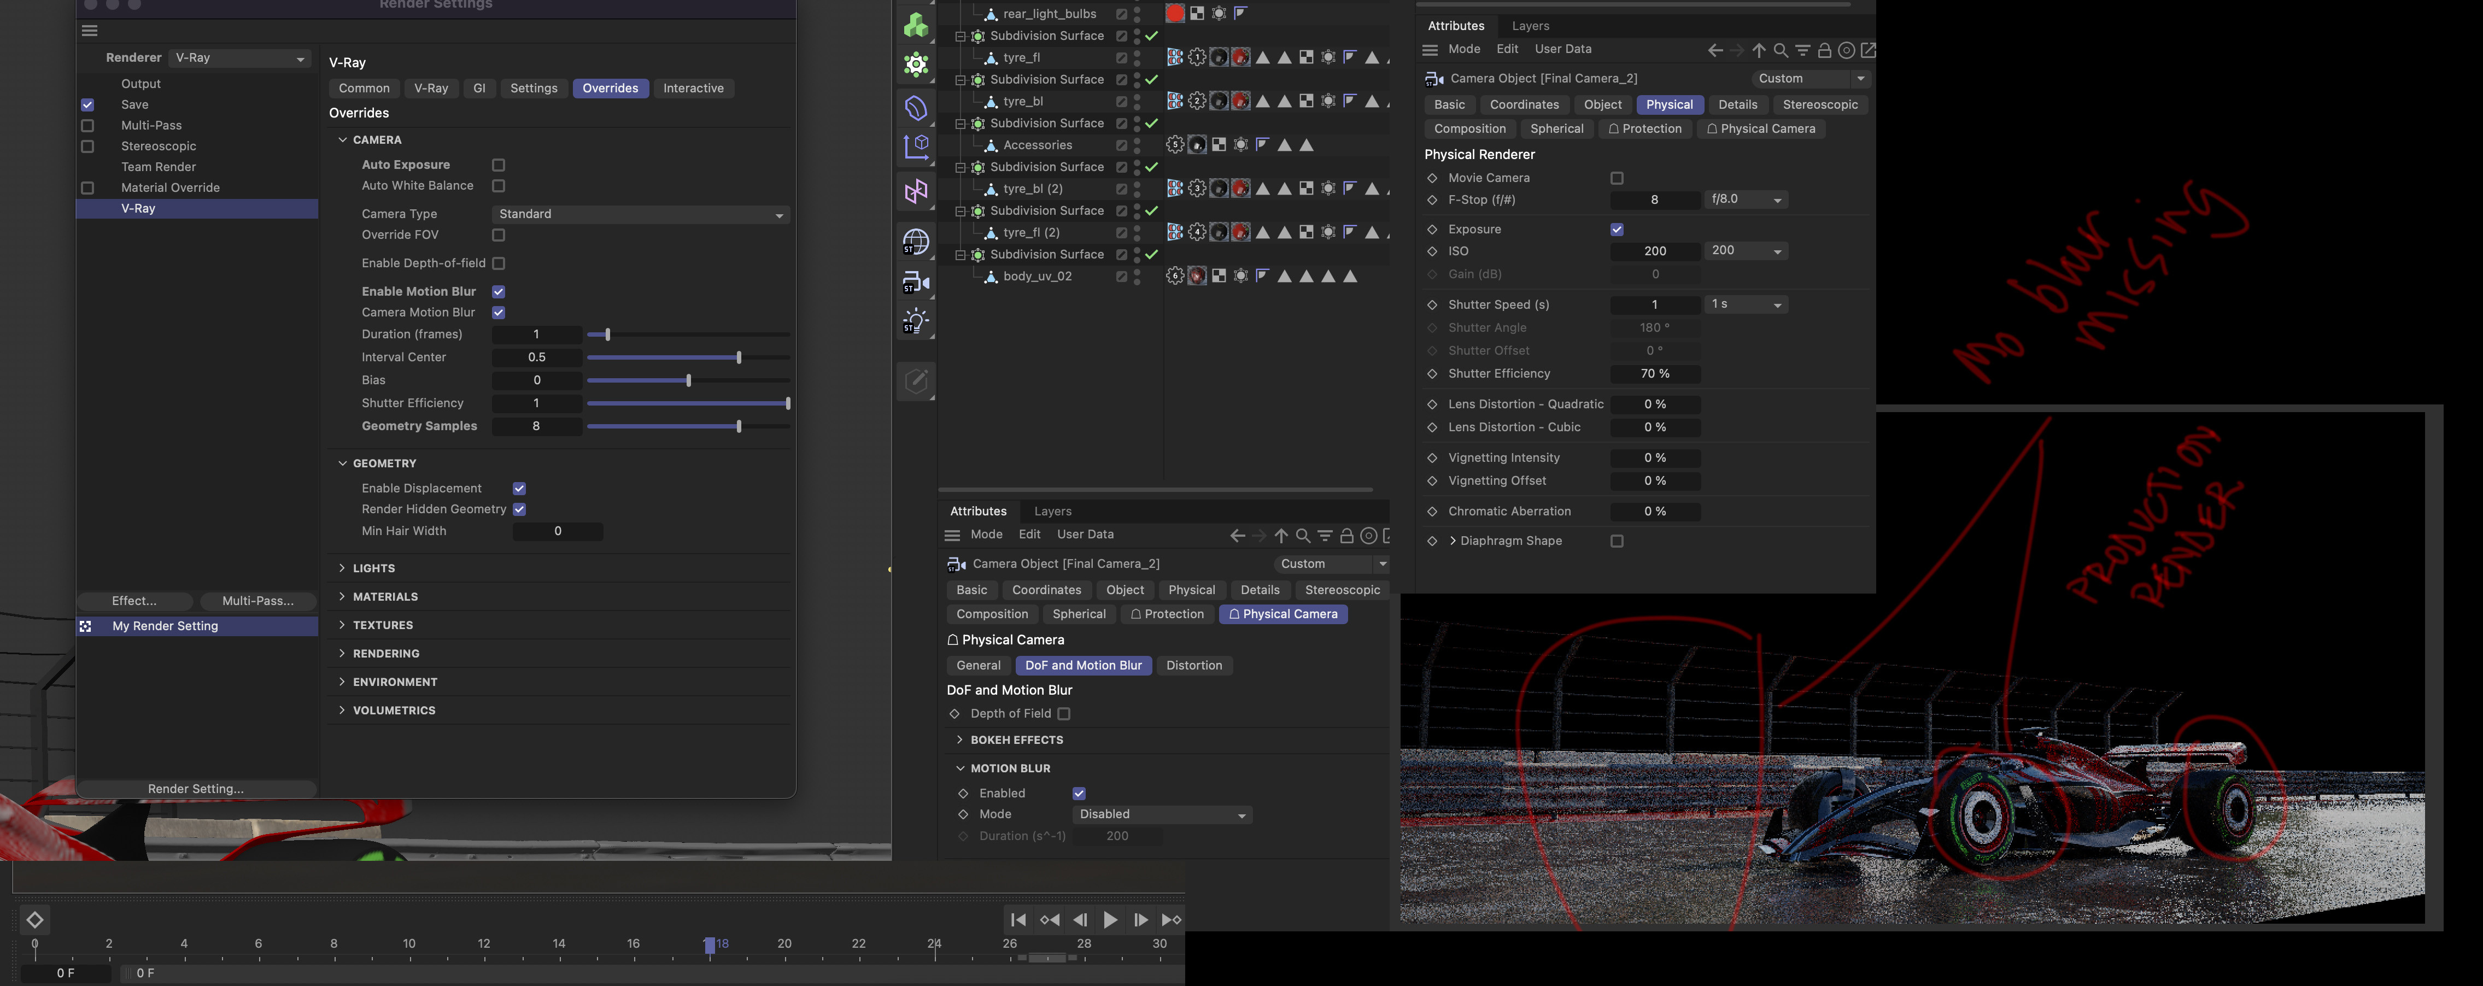Screen dimensions: 2483x986
Task: Toggle Physical Camera motion blur Enabled checkbox
Action: [x=1079, y=793]
